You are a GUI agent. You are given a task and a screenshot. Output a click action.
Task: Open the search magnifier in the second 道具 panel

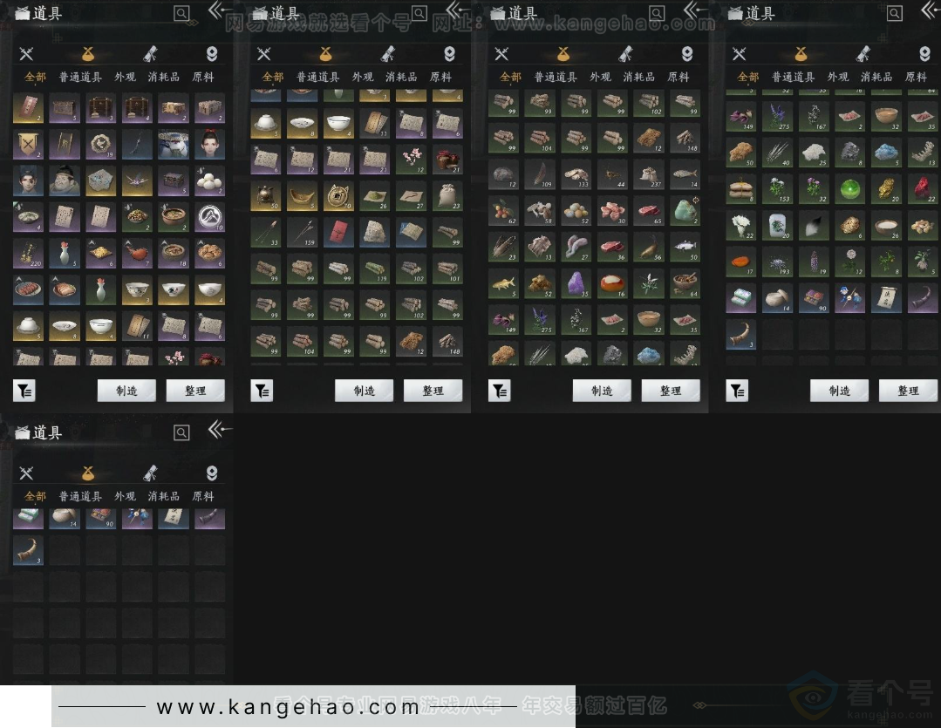coord(419,13)
